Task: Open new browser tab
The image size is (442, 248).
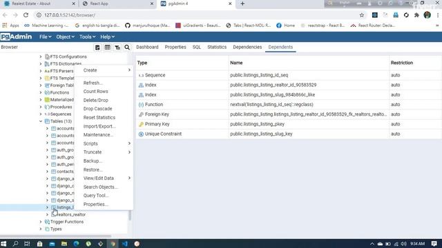Action: coord(242,3)
